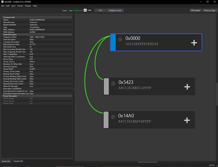Open the View menu
Screen dimensions: 218x167
(x=14, y=6)
